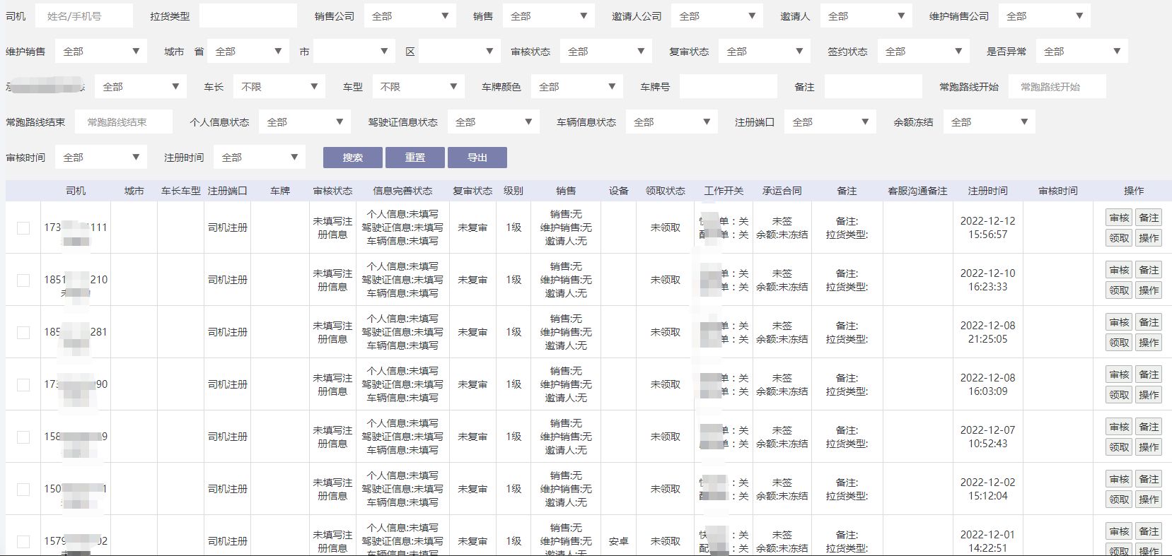Click 审核 for row 2022-12-08 16:03:09
The image size is (1172, 556).
(1119, 374)
